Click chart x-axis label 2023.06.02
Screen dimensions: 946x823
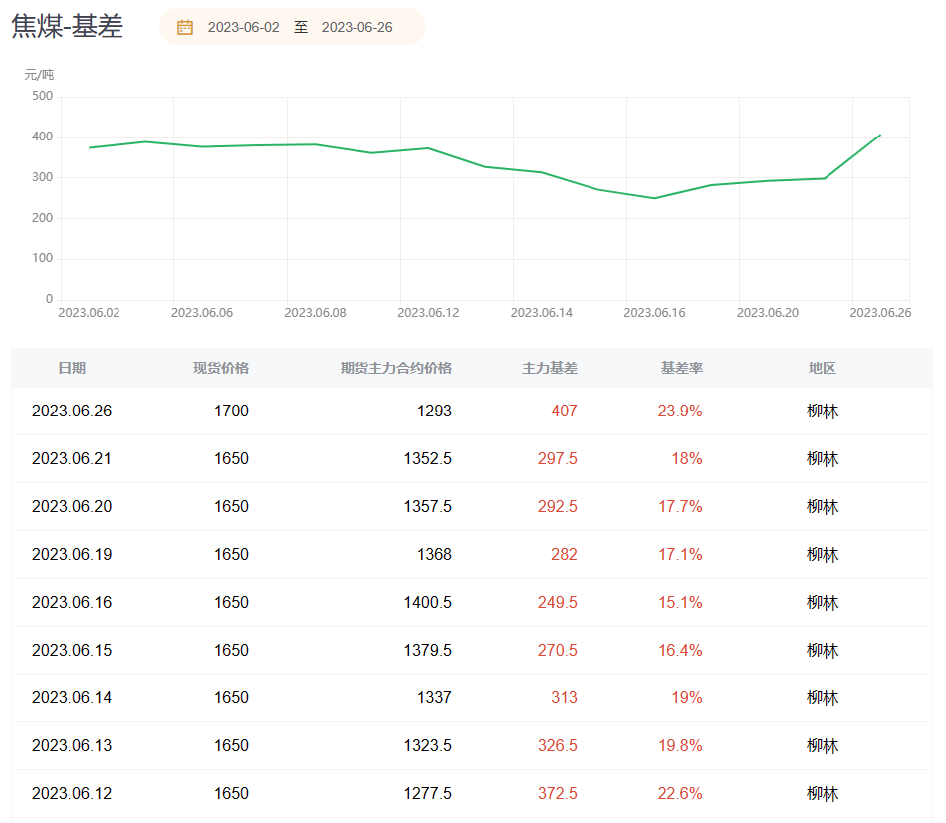tap(89, 313)
